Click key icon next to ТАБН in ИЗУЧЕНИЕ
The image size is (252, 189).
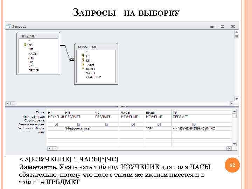pos(83,64)
